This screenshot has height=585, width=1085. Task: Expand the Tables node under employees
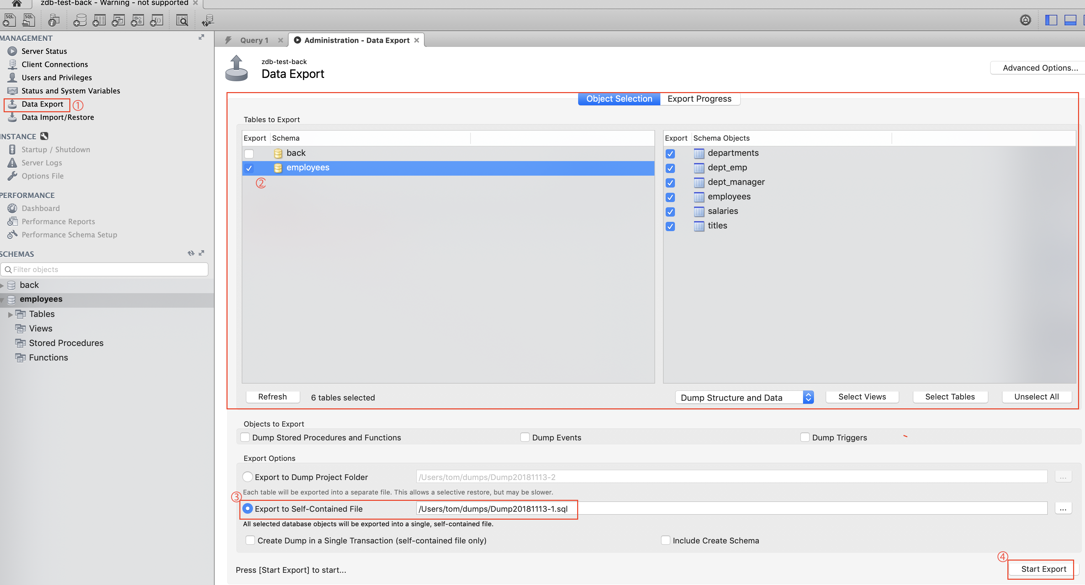11,314
